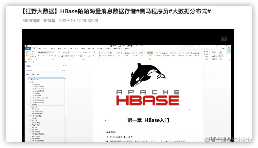Select the Align Left paragraph button
258x148 pixels.
72,56
